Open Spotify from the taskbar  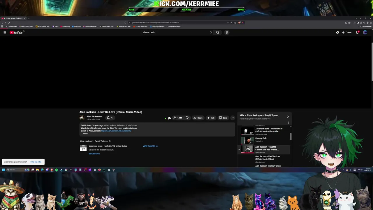(57, 170)
